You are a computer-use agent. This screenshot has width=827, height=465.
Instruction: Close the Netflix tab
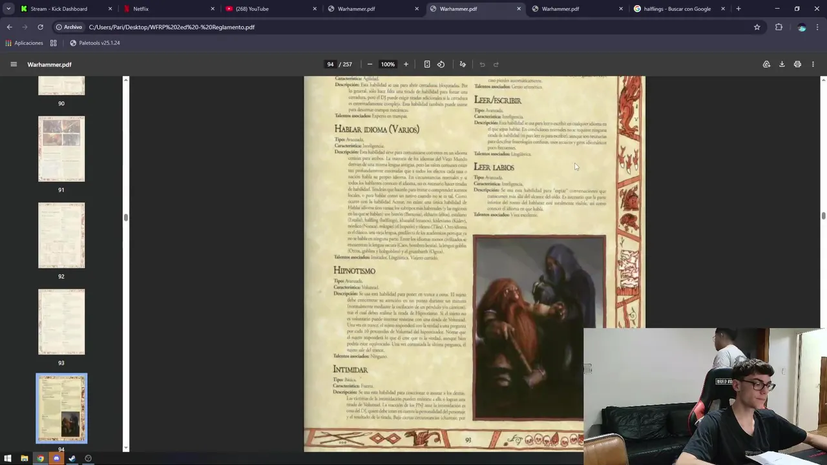(213, 9)
